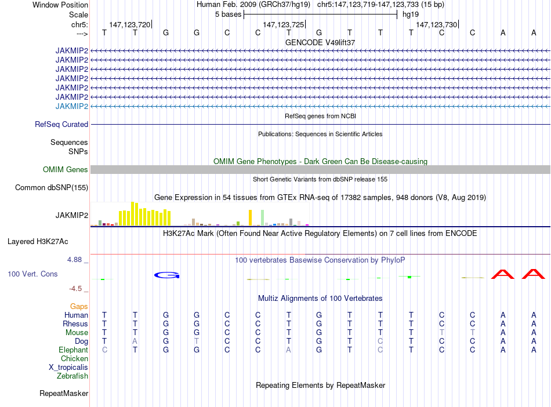The height and width of the screenshot is (407, 551).
Task: Click the Layered H3K27Ac track label
Action: click(x=38, y=242)
